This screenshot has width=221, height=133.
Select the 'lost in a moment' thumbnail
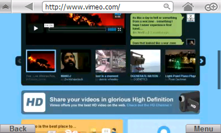pos(111,61)
